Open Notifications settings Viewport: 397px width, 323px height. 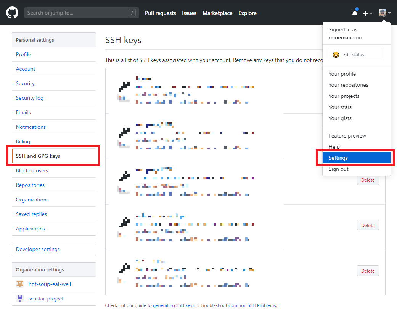[54, 127]
